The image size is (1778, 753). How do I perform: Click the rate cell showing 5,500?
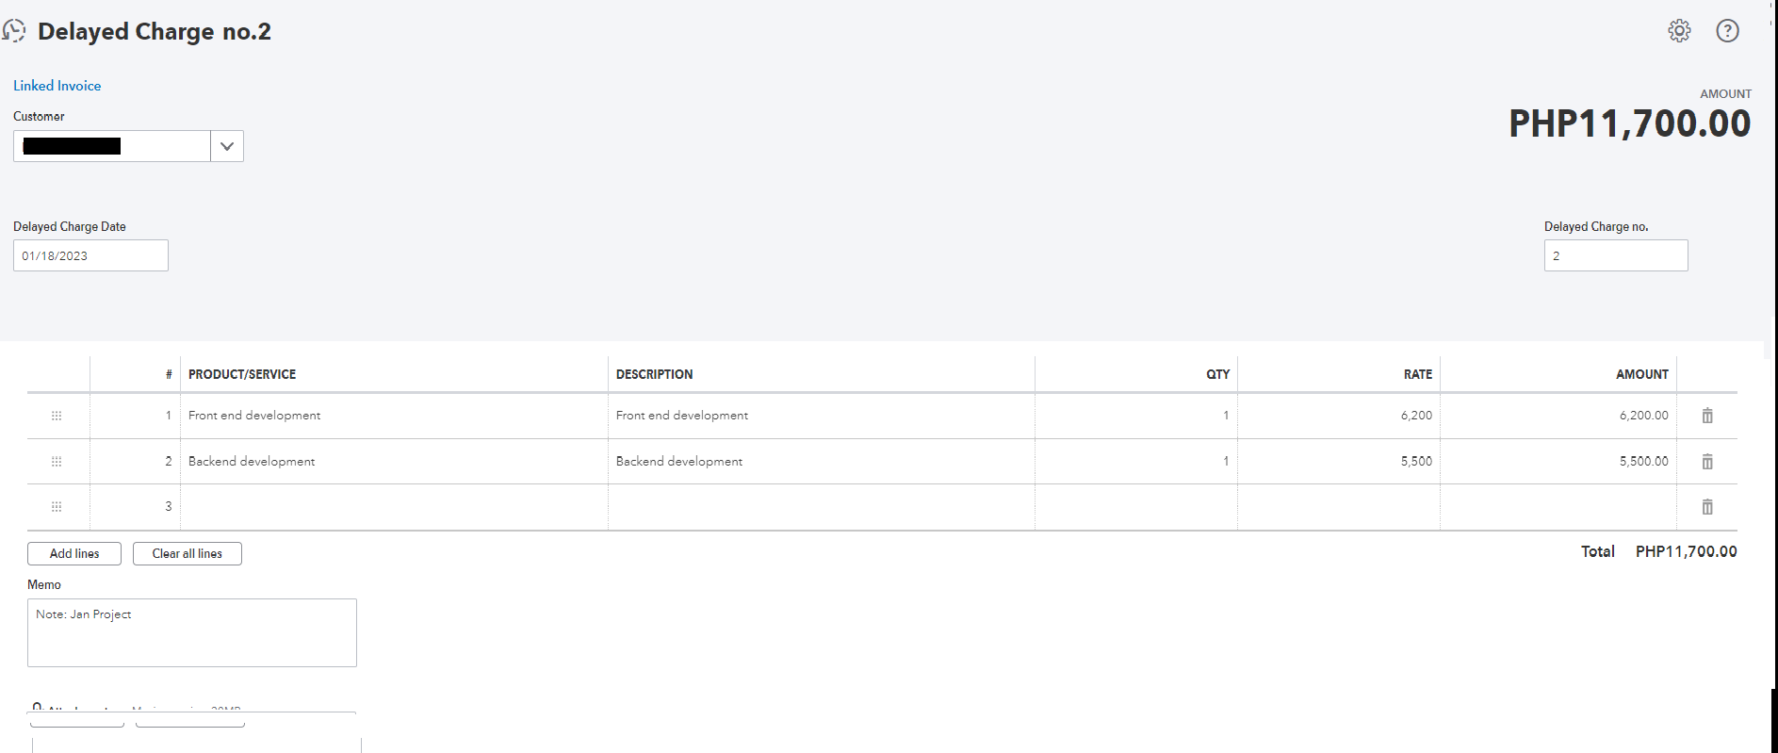point(1338,462)
